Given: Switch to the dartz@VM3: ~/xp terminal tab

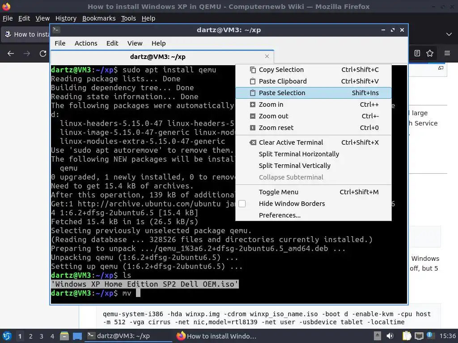Looking at the screenshot, I should click(x=162, y=57).
